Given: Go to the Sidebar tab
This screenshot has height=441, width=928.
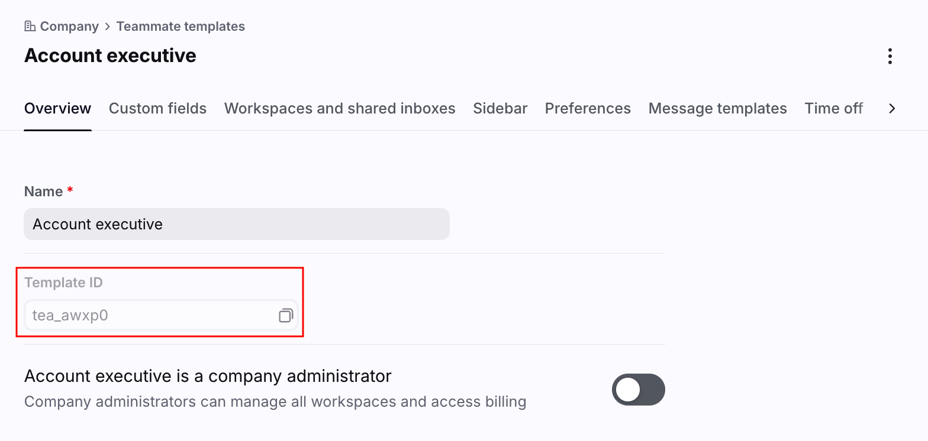Looking at the screenshot, I should point(500,109).
